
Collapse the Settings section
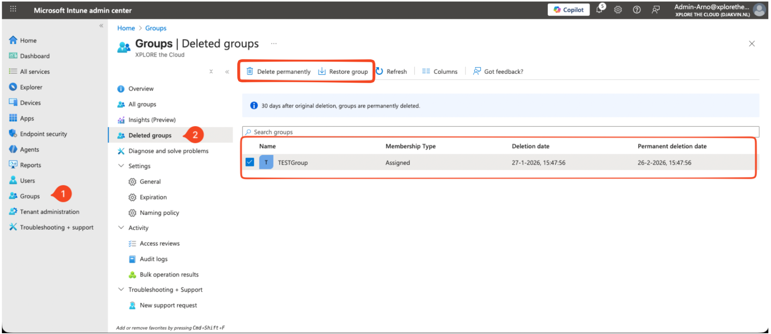pyautogui.click(x=121, y=166)
